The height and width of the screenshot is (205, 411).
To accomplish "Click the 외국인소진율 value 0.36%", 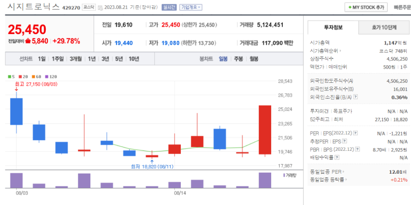I will [399, 97].
